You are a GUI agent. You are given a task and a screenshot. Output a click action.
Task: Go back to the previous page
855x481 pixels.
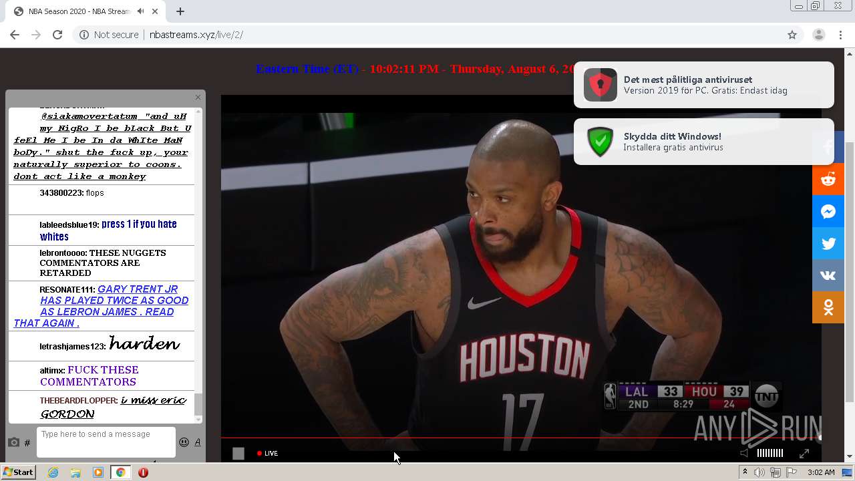(x=15, y=35)
